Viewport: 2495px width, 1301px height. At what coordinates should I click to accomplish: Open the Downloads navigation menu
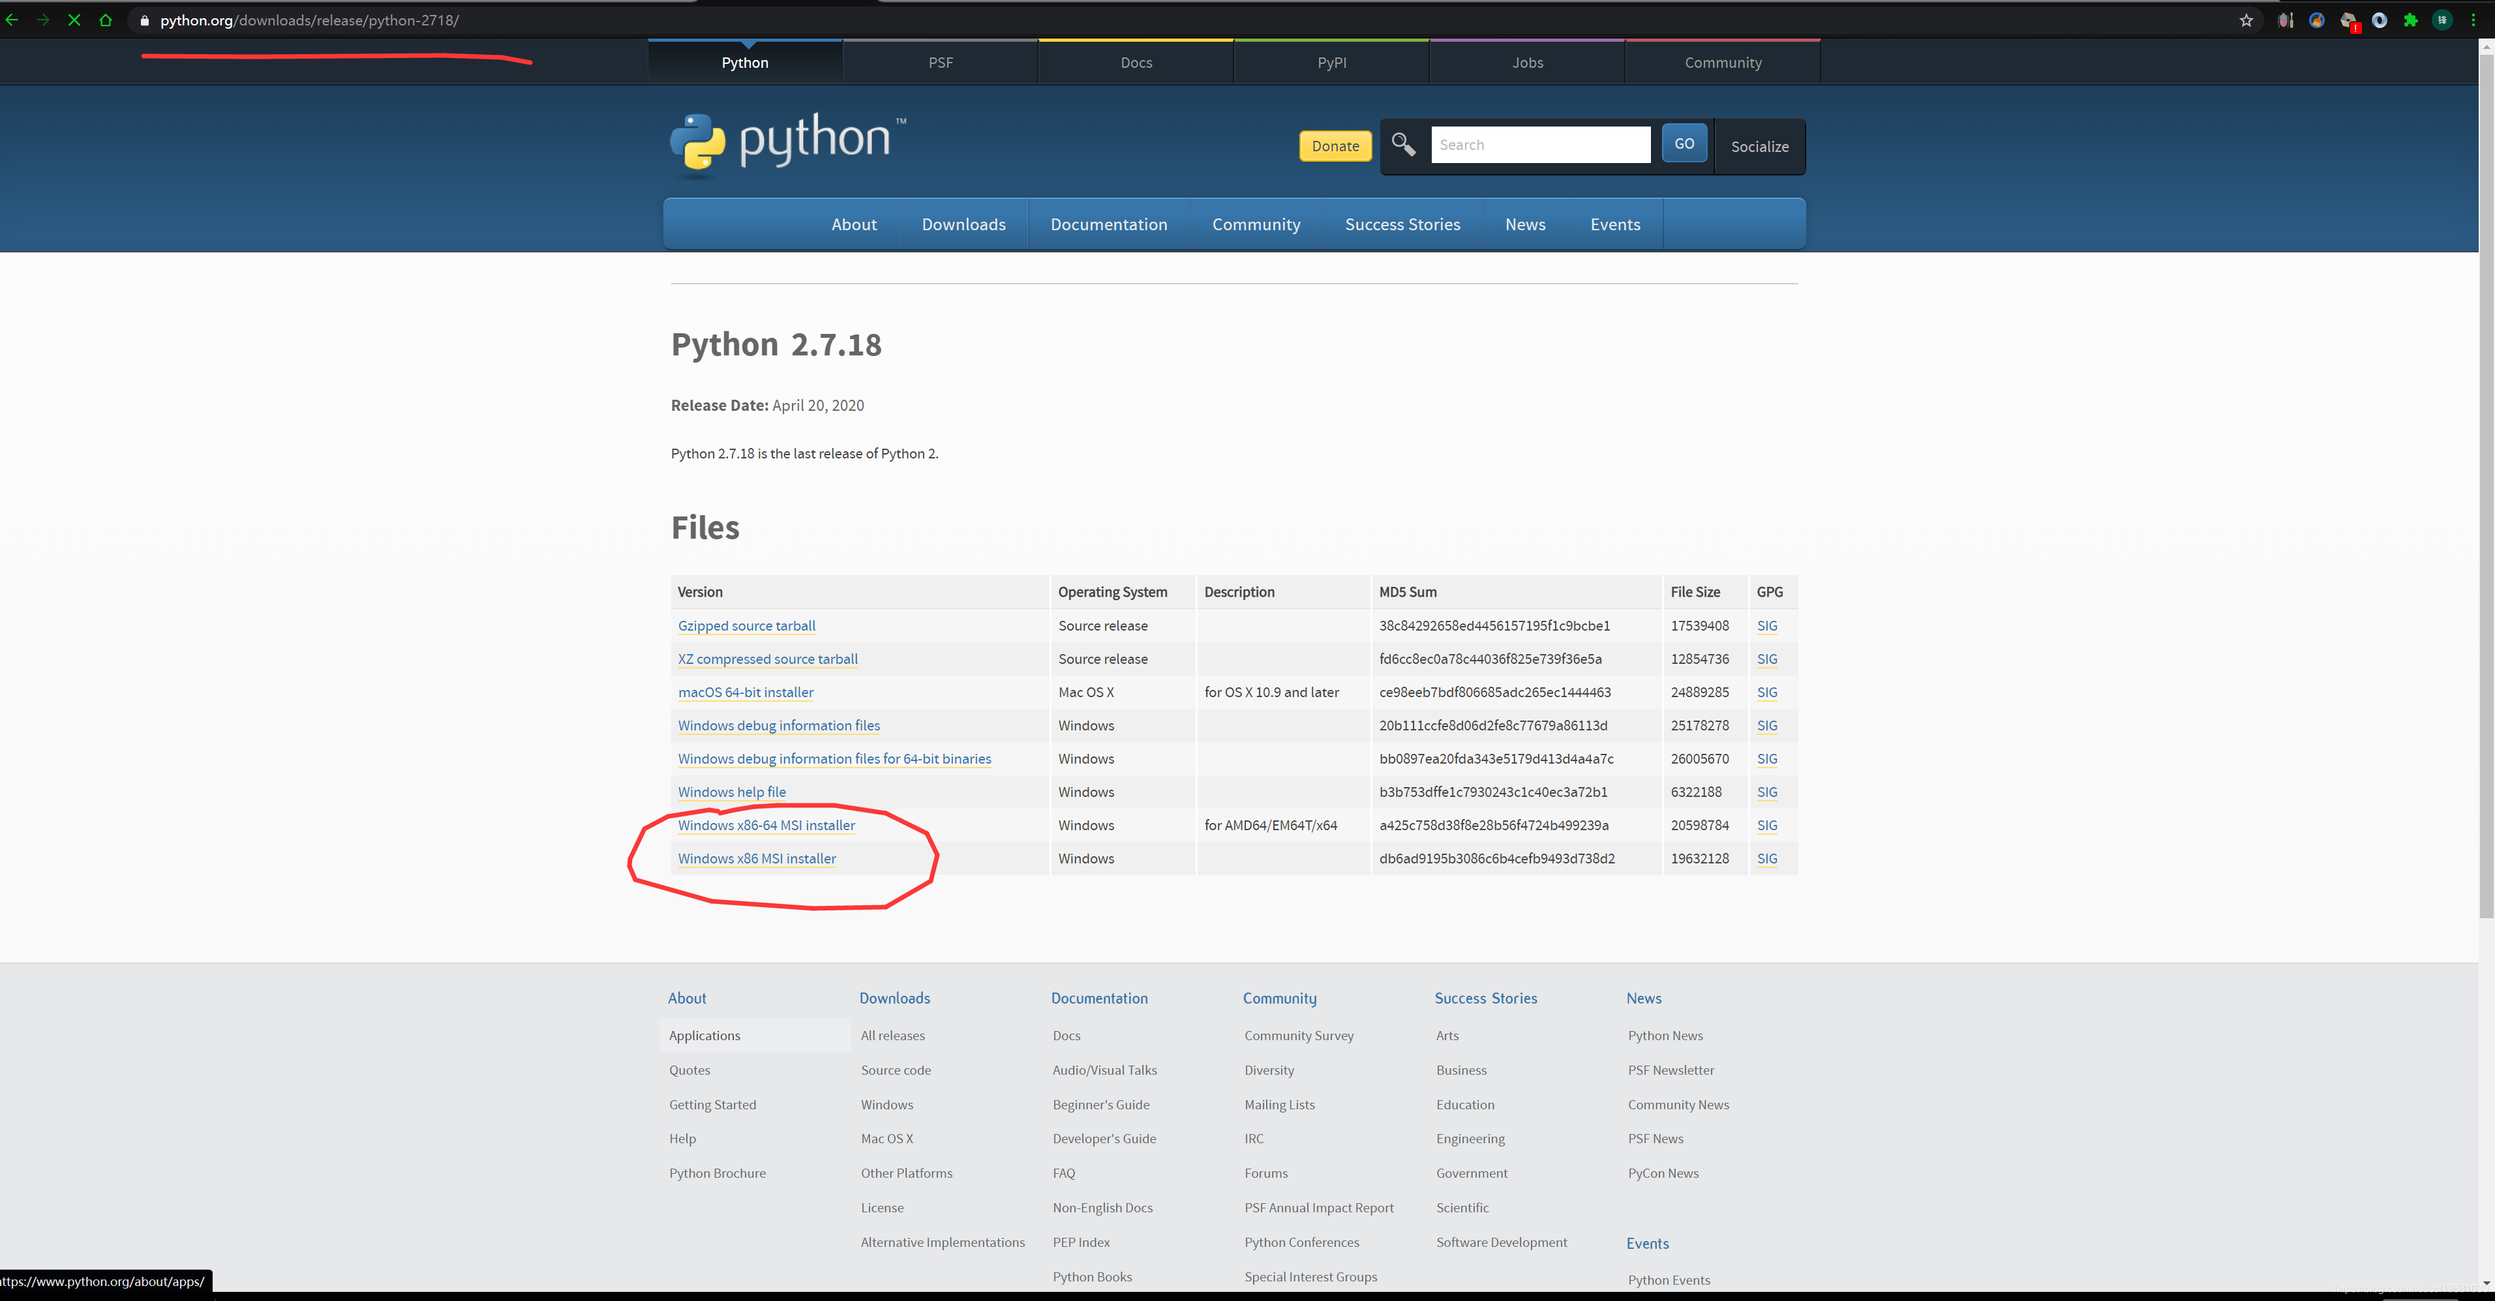click(963, 224)
